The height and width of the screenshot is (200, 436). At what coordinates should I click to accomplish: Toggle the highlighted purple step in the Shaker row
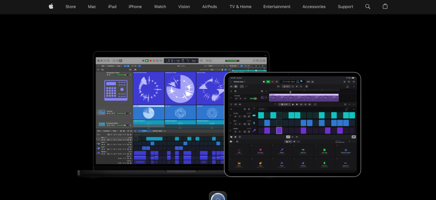(279, 131)
